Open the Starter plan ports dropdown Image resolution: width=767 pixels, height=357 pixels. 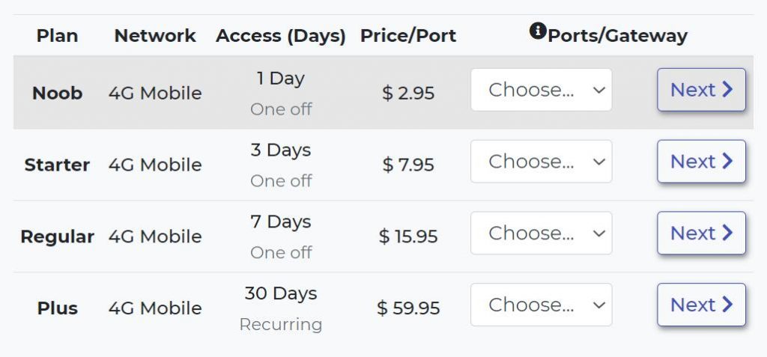coord(542,162)
